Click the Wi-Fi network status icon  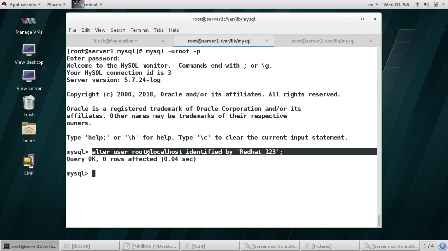tap(417, 5)
